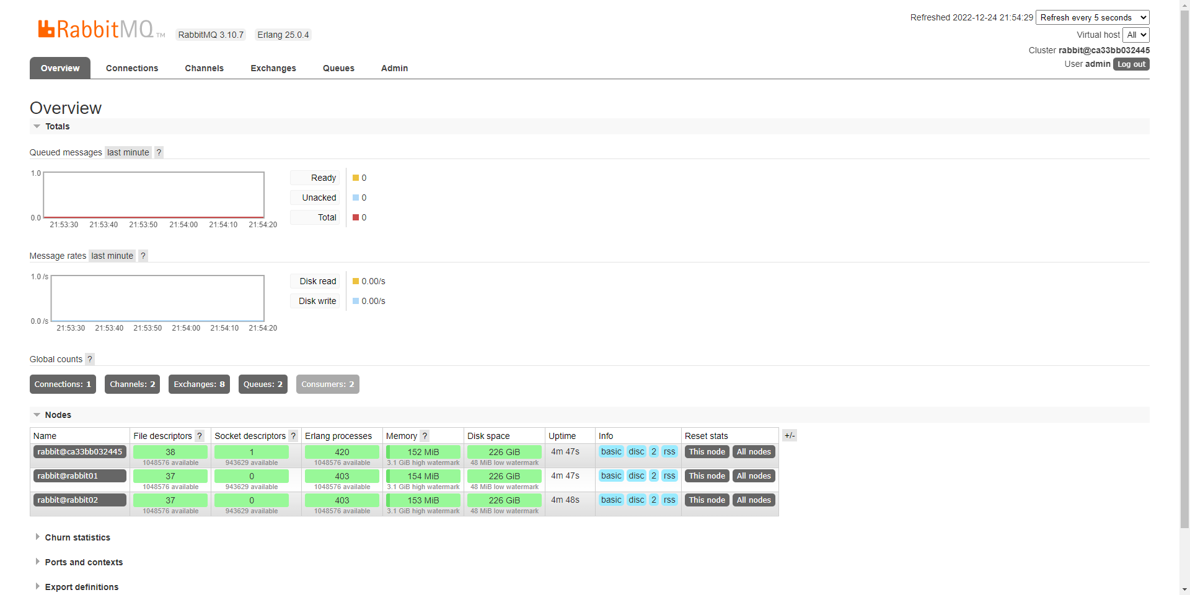Click the File descriptors help icon
The height and width of the screenshot is (595, 1190).
[x=199, y=436]
